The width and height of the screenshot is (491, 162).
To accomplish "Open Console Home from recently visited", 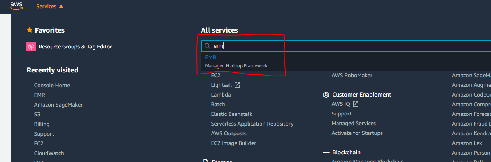I will click(52, 85).
